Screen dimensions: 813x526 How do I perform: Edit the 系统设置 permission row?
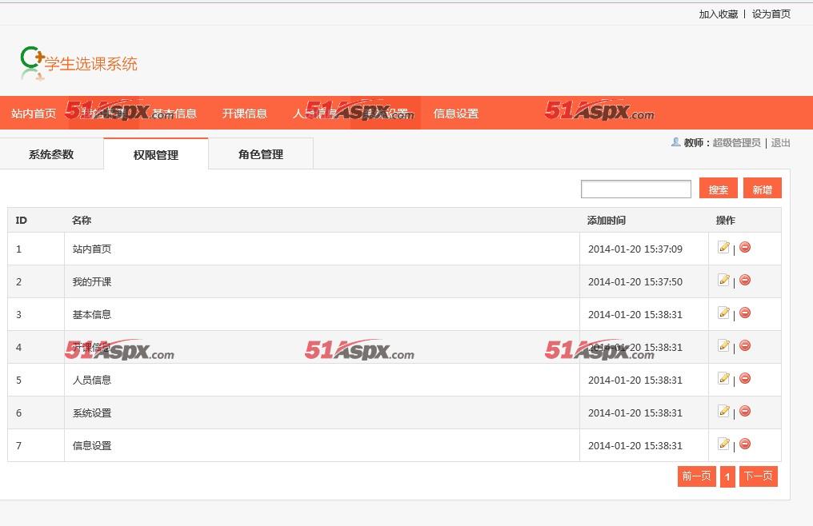(723, 412)
